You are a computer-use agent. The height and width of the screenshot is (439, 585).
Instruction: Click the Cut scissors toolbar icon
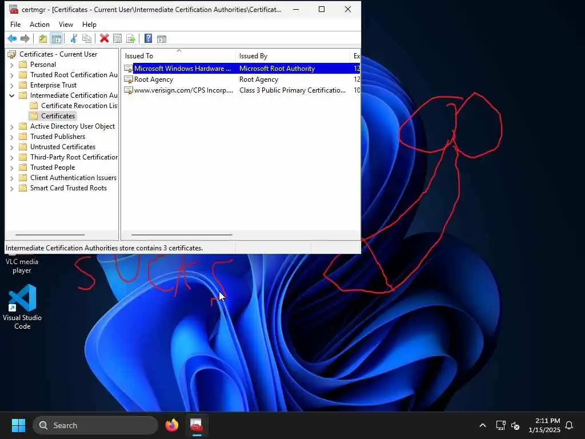(x=74, y=38)
